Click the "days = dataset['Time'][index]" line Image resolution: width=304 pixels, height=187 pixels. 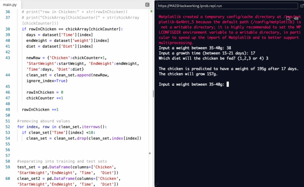tap(60, 35)
